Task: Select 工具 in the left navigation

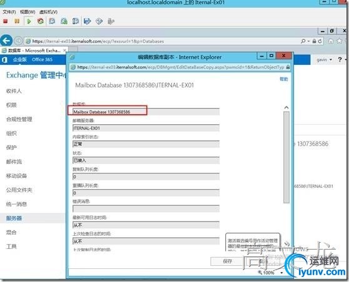Action: point(11,246)
